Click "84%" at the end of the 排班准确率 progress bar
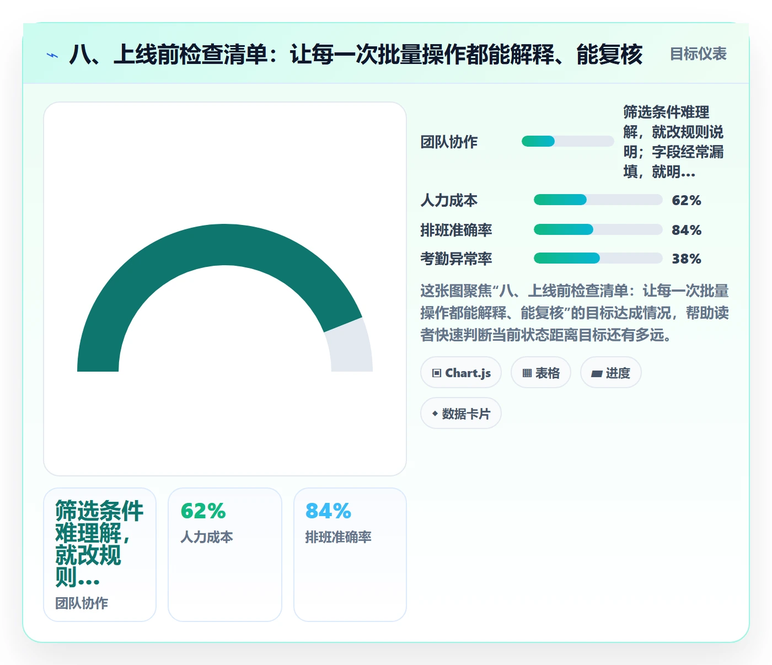772x665 pixels. [687, 230]
